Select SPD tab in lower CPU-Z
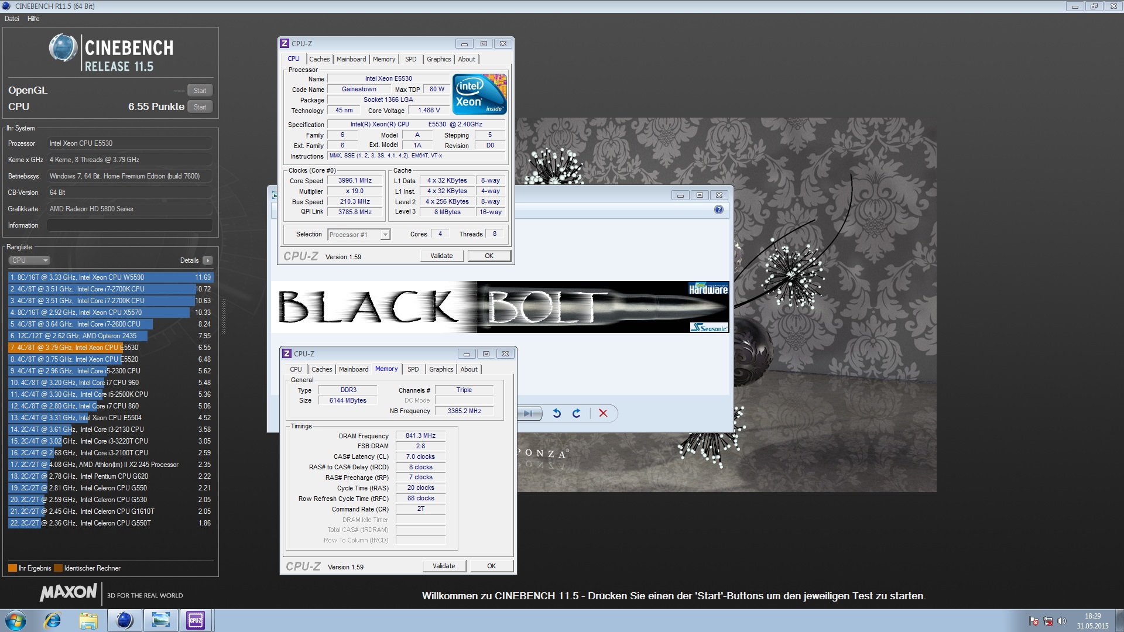1124x632 pixels. click(413, 369)
